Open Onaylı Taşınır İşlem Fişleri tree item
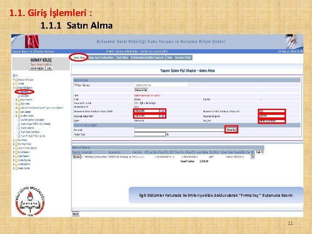This screenshot has width=312, height=234. click(30, 132)
